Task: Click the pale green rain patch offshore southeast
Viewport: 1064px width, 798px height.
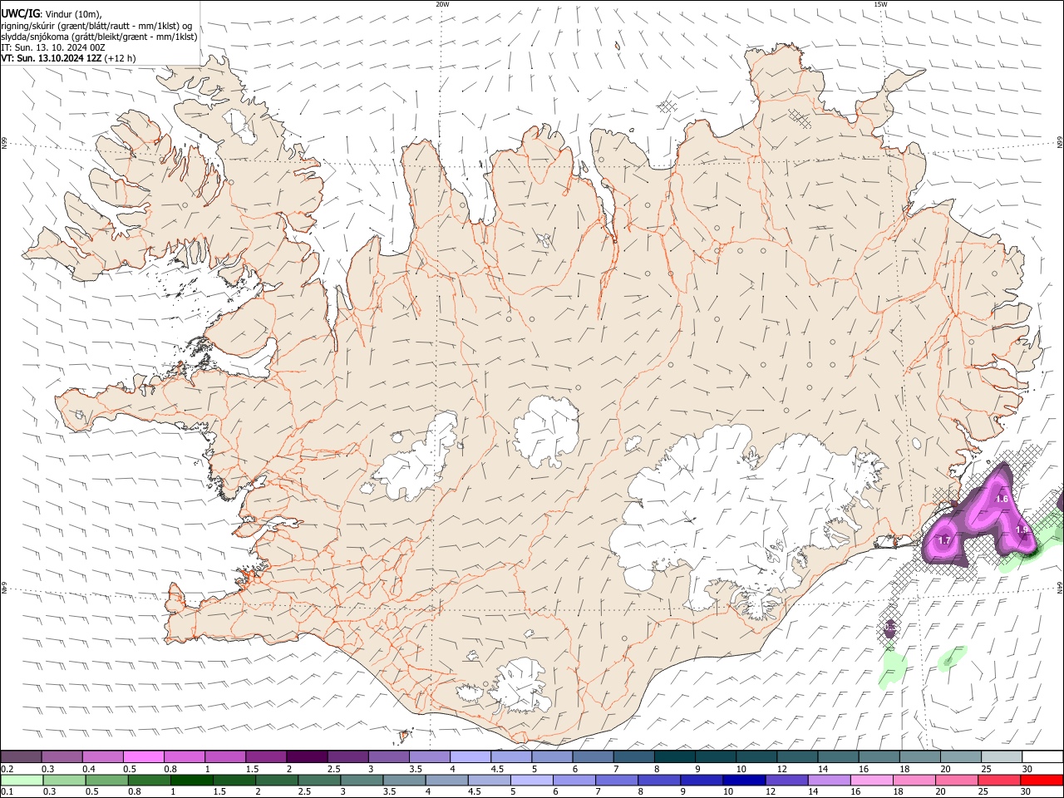Action: pos(892,667)
